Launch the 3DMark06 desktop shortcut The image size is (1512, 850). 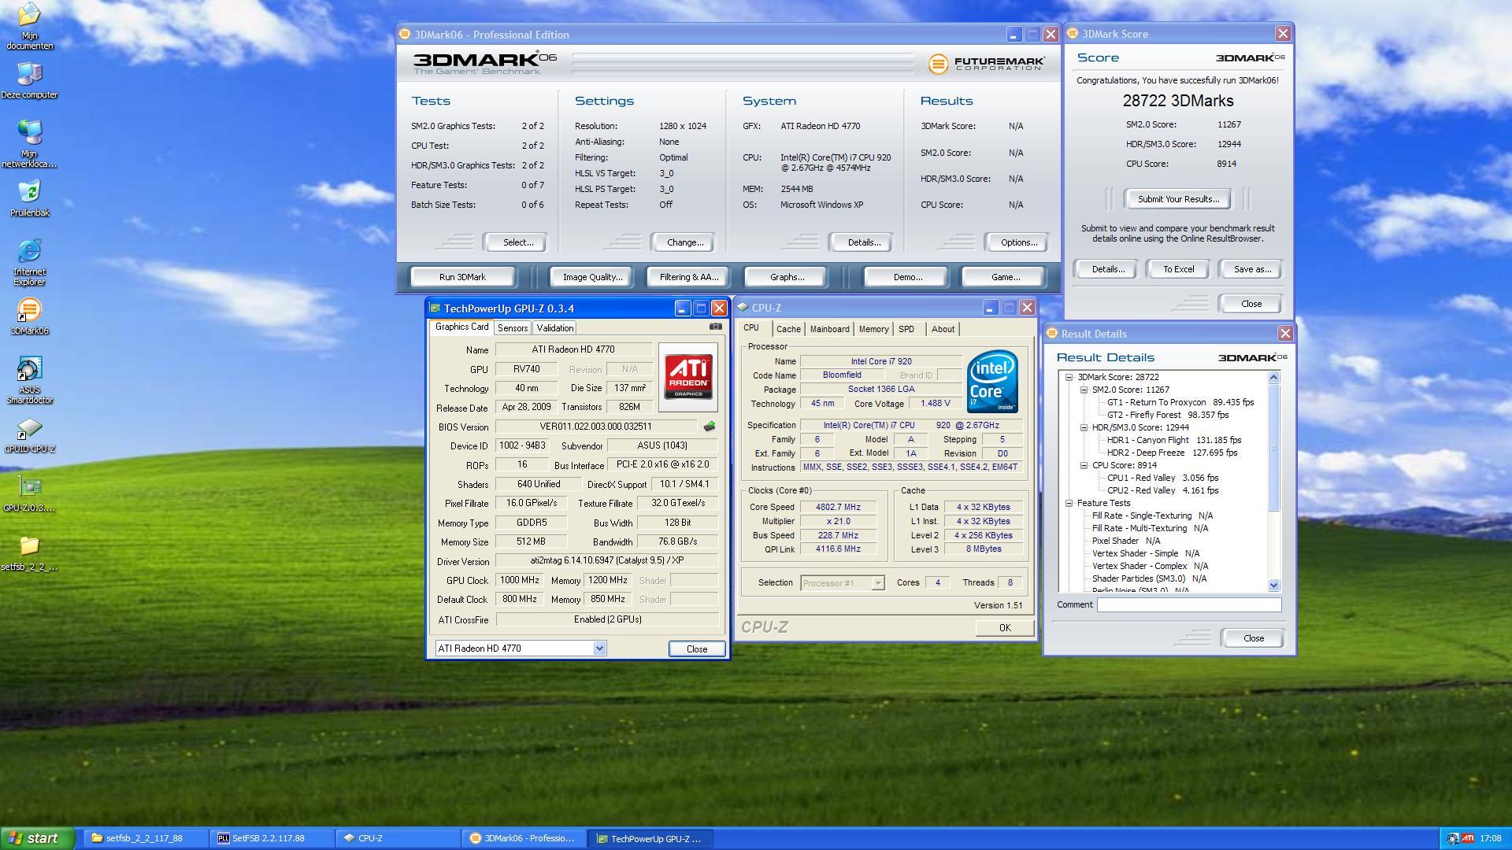click(29, 317)
